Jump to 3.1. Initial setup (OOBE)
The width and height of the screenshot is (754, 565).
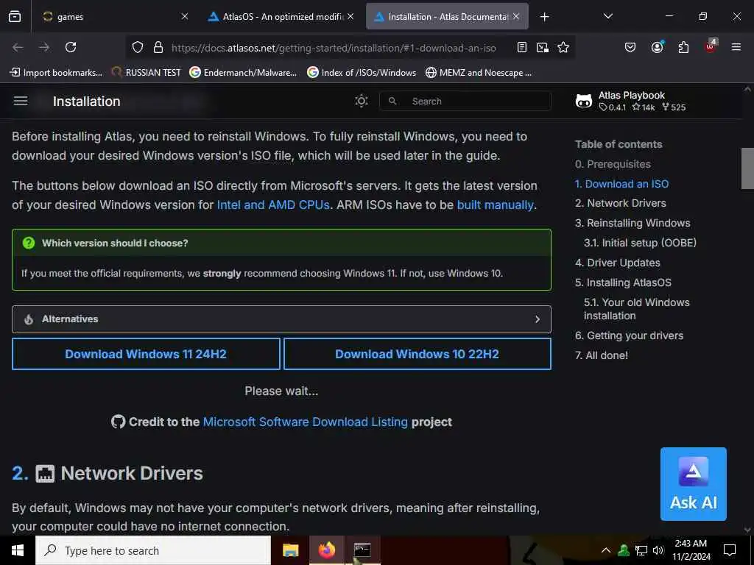click(640, 243)
